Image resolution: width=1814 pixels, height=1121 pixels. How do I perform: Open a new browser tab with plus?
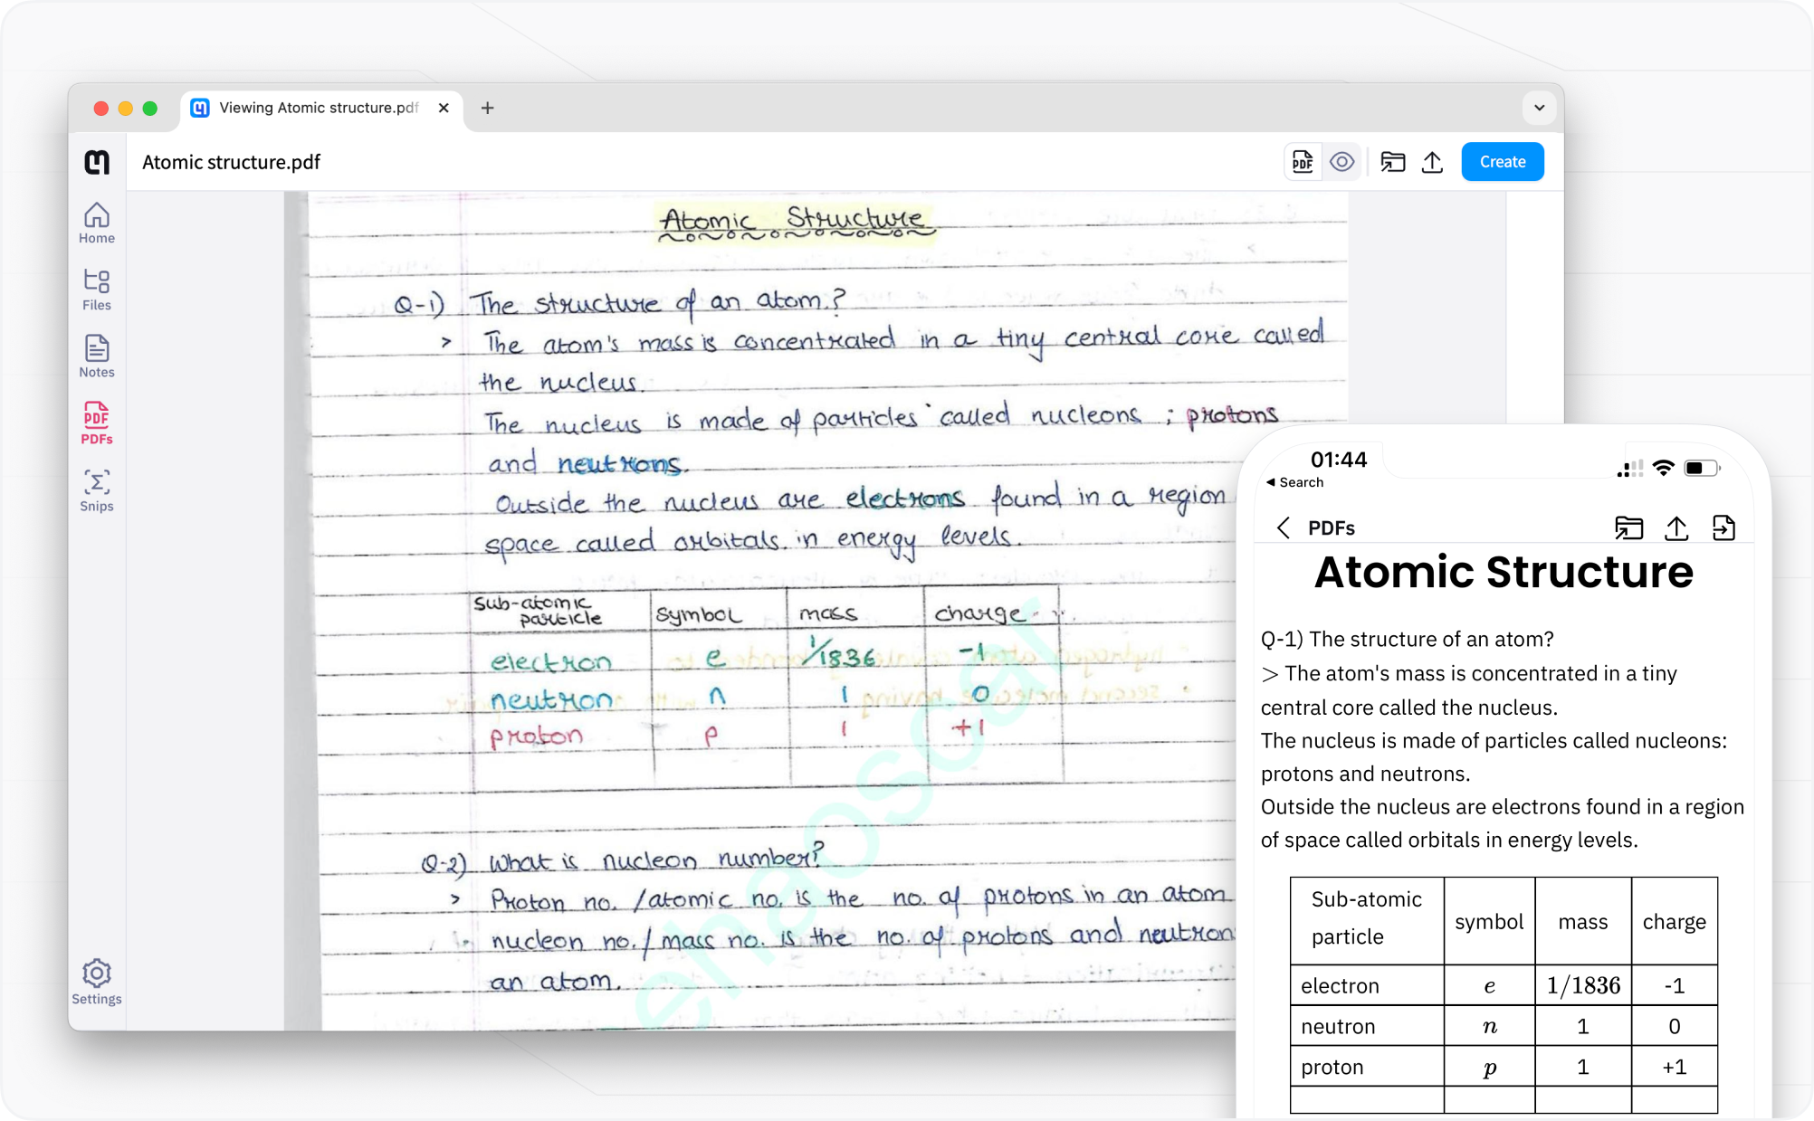pyautogui.click(x=487, y=108)
